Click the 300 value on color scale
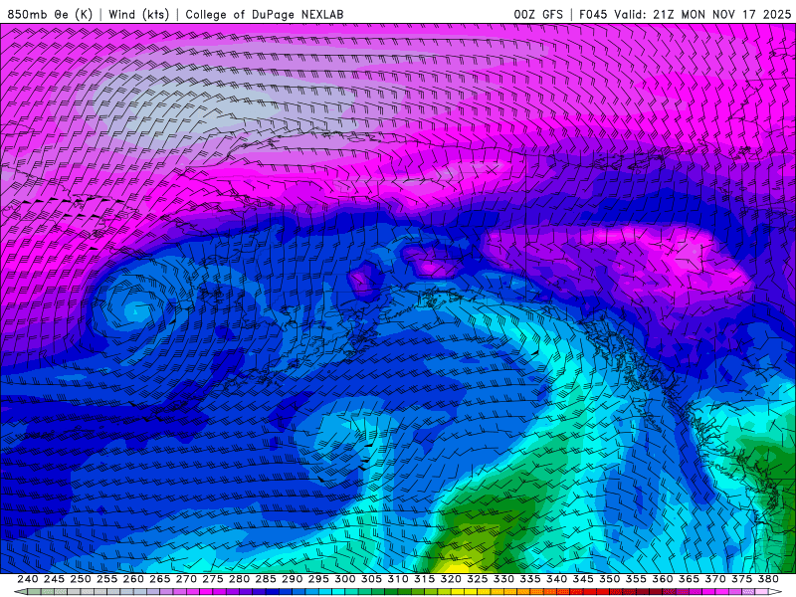The height and width of the screenshot is (597, 796). coord(344,579)
